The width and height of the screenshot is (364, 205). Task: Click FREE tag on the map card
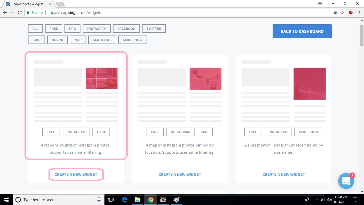155,132
